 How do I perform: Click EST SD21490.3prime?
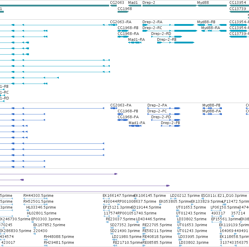(125, 231)
